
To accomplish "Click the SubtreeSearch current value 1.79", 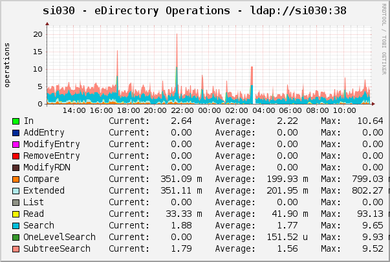I will pyautogui.click(x=181, y=248).
